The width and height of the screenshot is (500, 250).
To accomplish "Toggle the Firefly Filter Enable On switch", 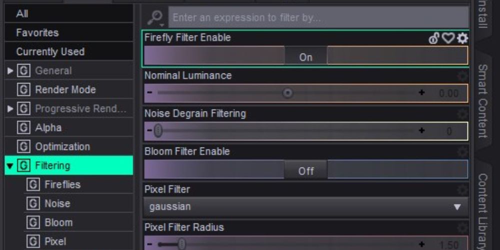I will click(x=305, y=56).
